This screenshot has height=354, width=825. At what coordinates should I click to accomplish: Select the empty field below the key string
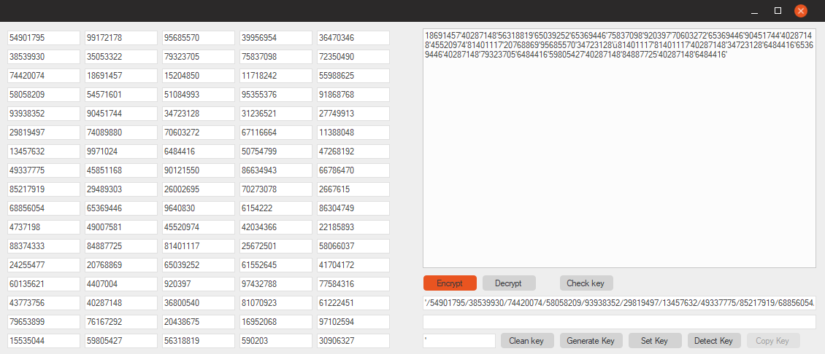click(x=619, y=322)
